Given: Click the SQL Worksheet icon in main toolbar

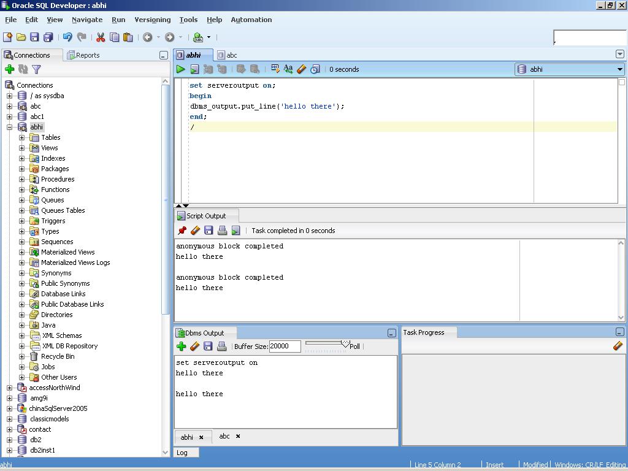Looking at the screenshot, I should pyautogui.click(x=198, y=37).
